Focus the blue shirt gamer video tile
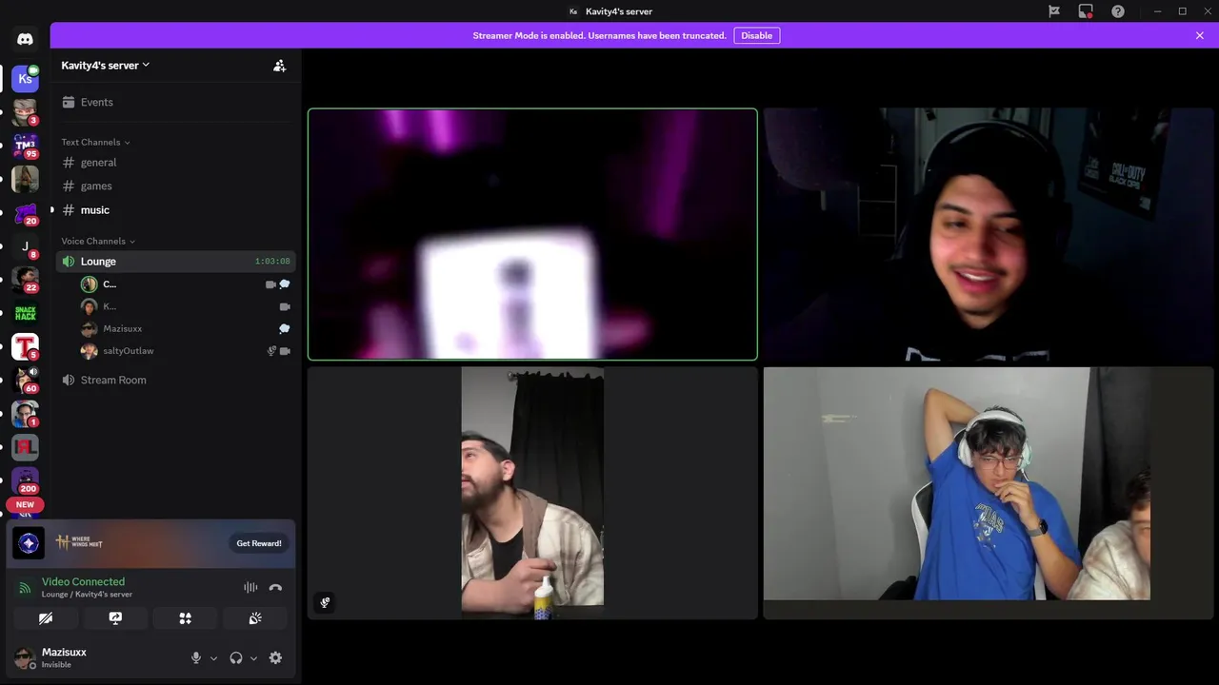Screen dimensions: 1219x685 (989, 493)
